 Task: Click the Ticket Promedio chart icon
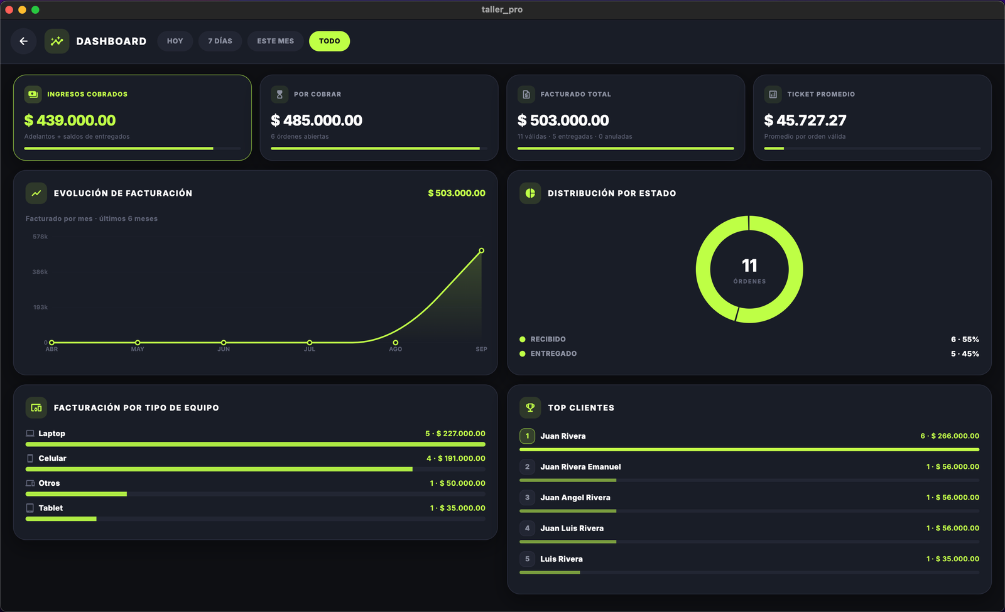click(x=773, y=94)
